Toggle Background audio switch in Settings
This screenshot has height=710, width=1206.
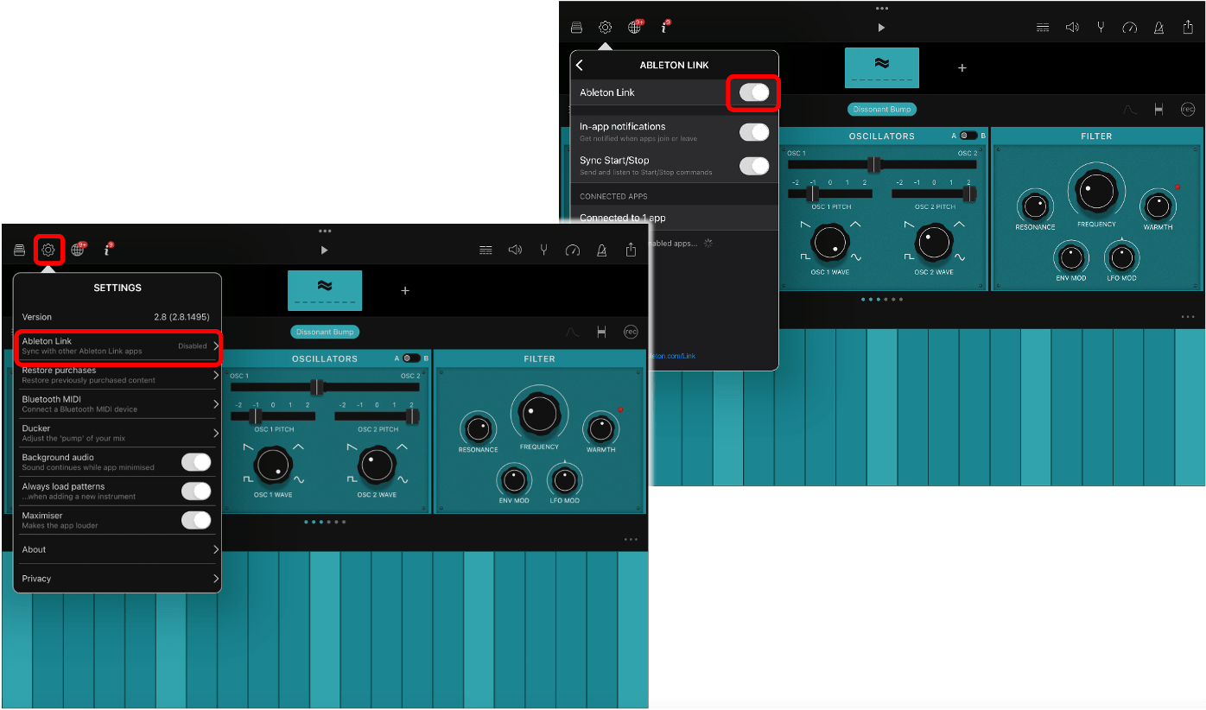tap(196, 462)
